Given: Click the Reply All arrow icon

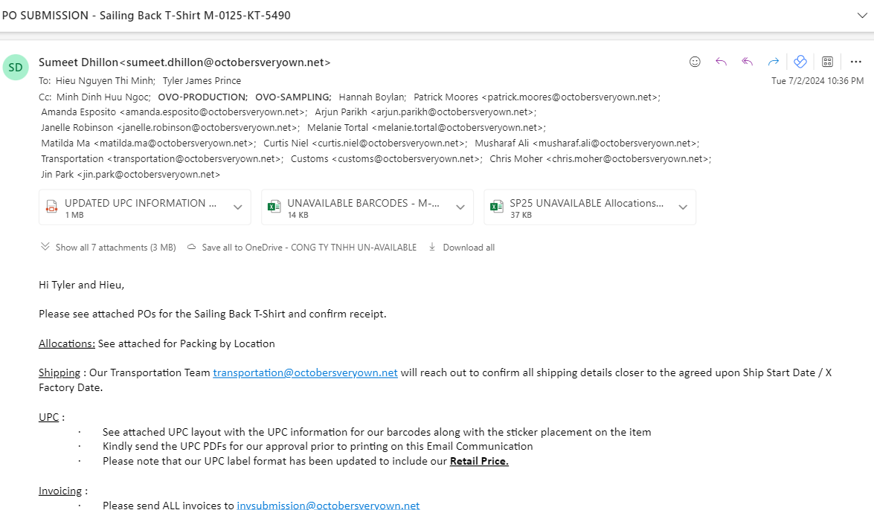Looking at the screenshot, I should (x=747, y=62).
